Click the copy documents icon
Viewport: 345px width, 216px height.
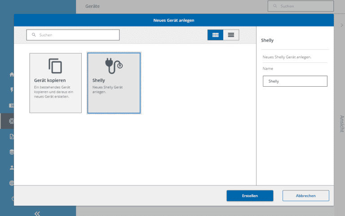(55, 66)
